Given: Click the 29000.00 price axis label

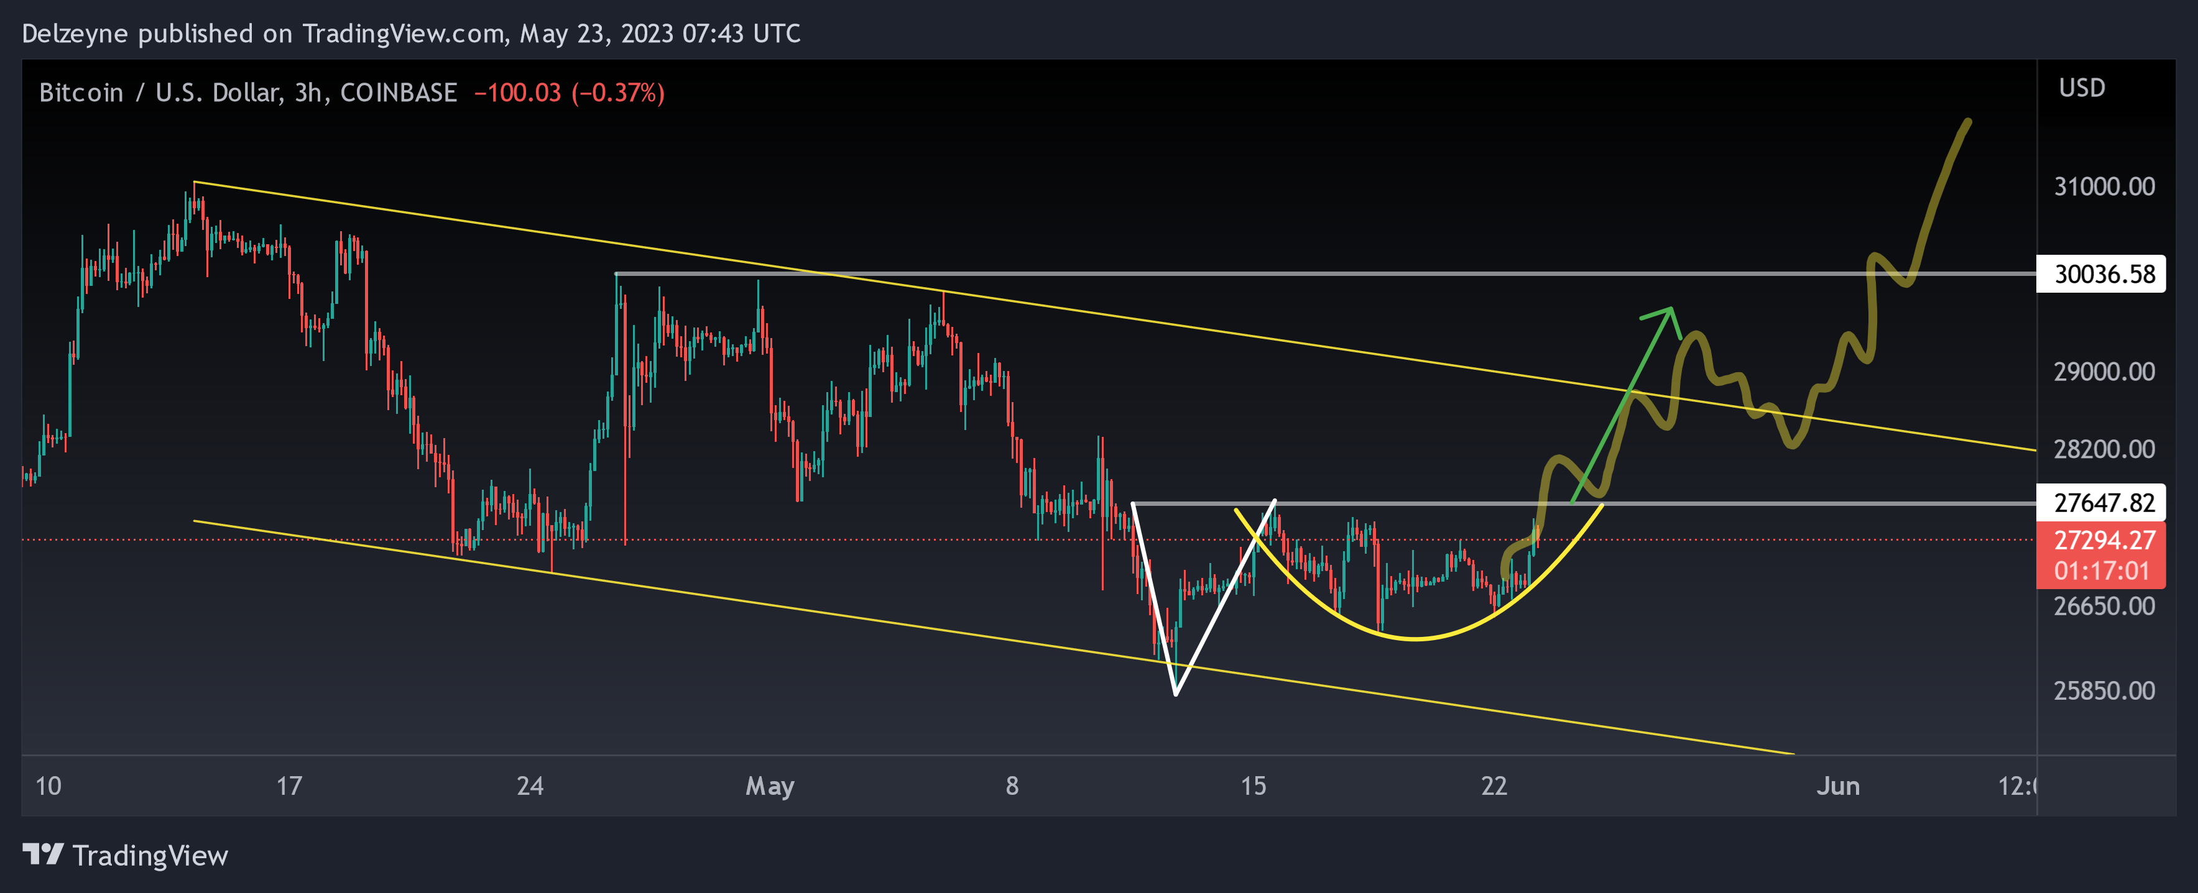Looking at the screenshot, I should coord(2104,372).
